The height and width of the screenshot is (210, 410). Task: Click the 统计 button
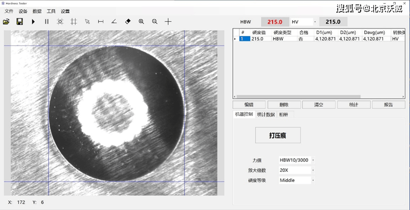click(x=354, y=105)
